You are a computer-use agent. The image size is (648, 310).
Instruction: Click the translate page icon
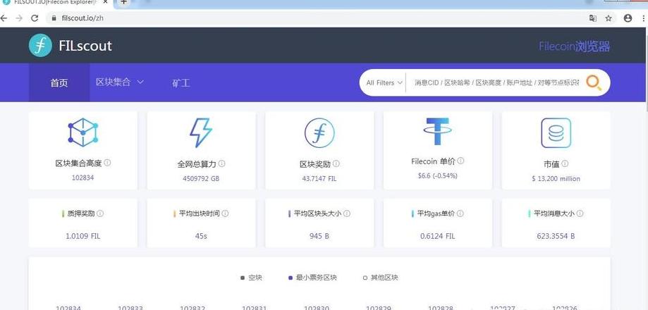pos(592,18)
